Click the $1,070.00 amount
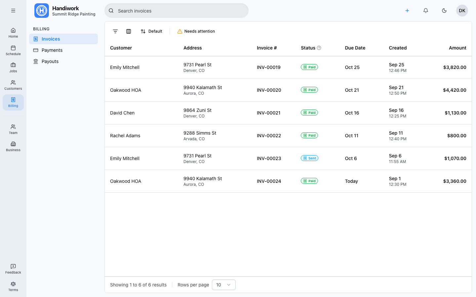This screenshot has height=297, width=476. pyautogui.click(x=455, y=158)
